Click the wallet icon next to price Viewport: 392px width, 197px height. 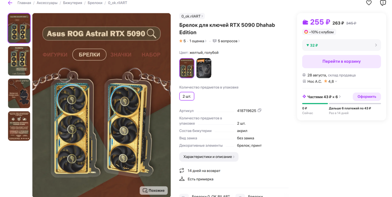tap(305, 22)
